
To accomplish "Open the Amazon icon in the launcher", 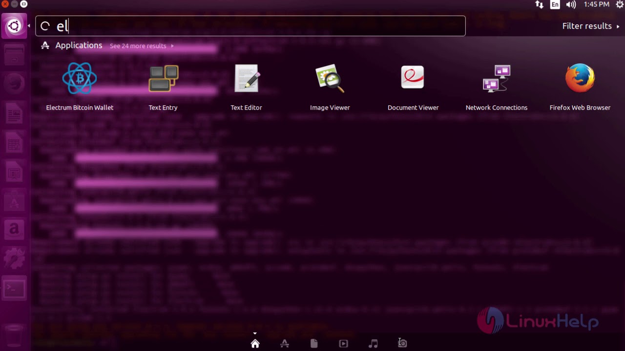I will (x=14, y=230).
